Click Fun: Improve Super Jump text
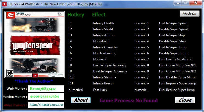204x112 pixels. coord(177,83)
